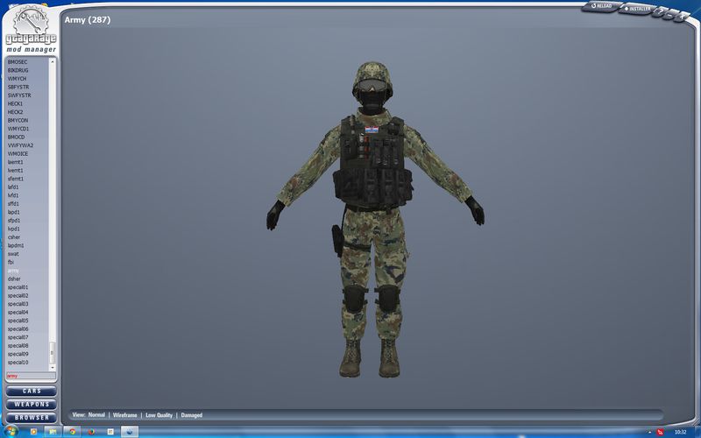Show hidden system tray icons

[x=649, y=432]
